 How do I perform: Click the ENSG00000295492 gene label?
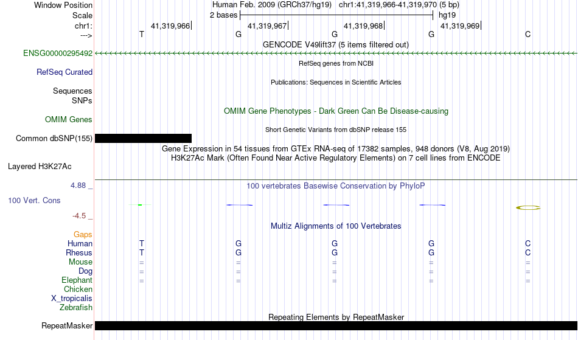(x=58, y=54)
